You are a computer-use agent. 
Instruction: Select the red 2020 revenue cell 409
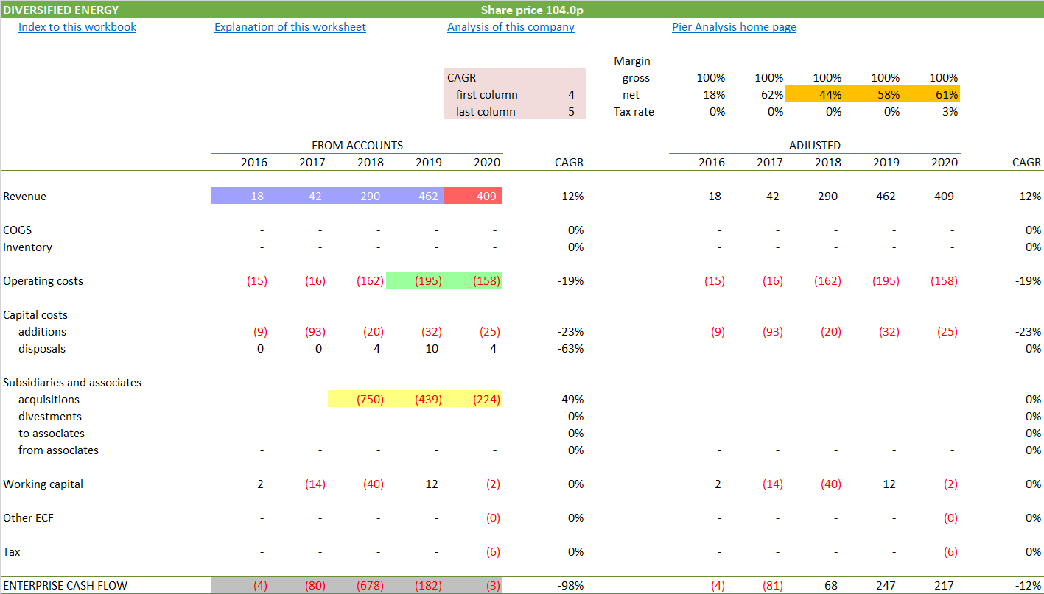point(474,196)
